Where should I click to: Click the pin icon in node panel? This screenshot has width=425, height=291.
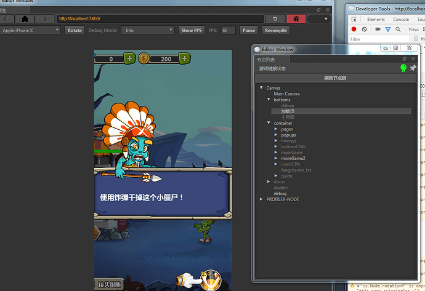click(x=413, y=68)
